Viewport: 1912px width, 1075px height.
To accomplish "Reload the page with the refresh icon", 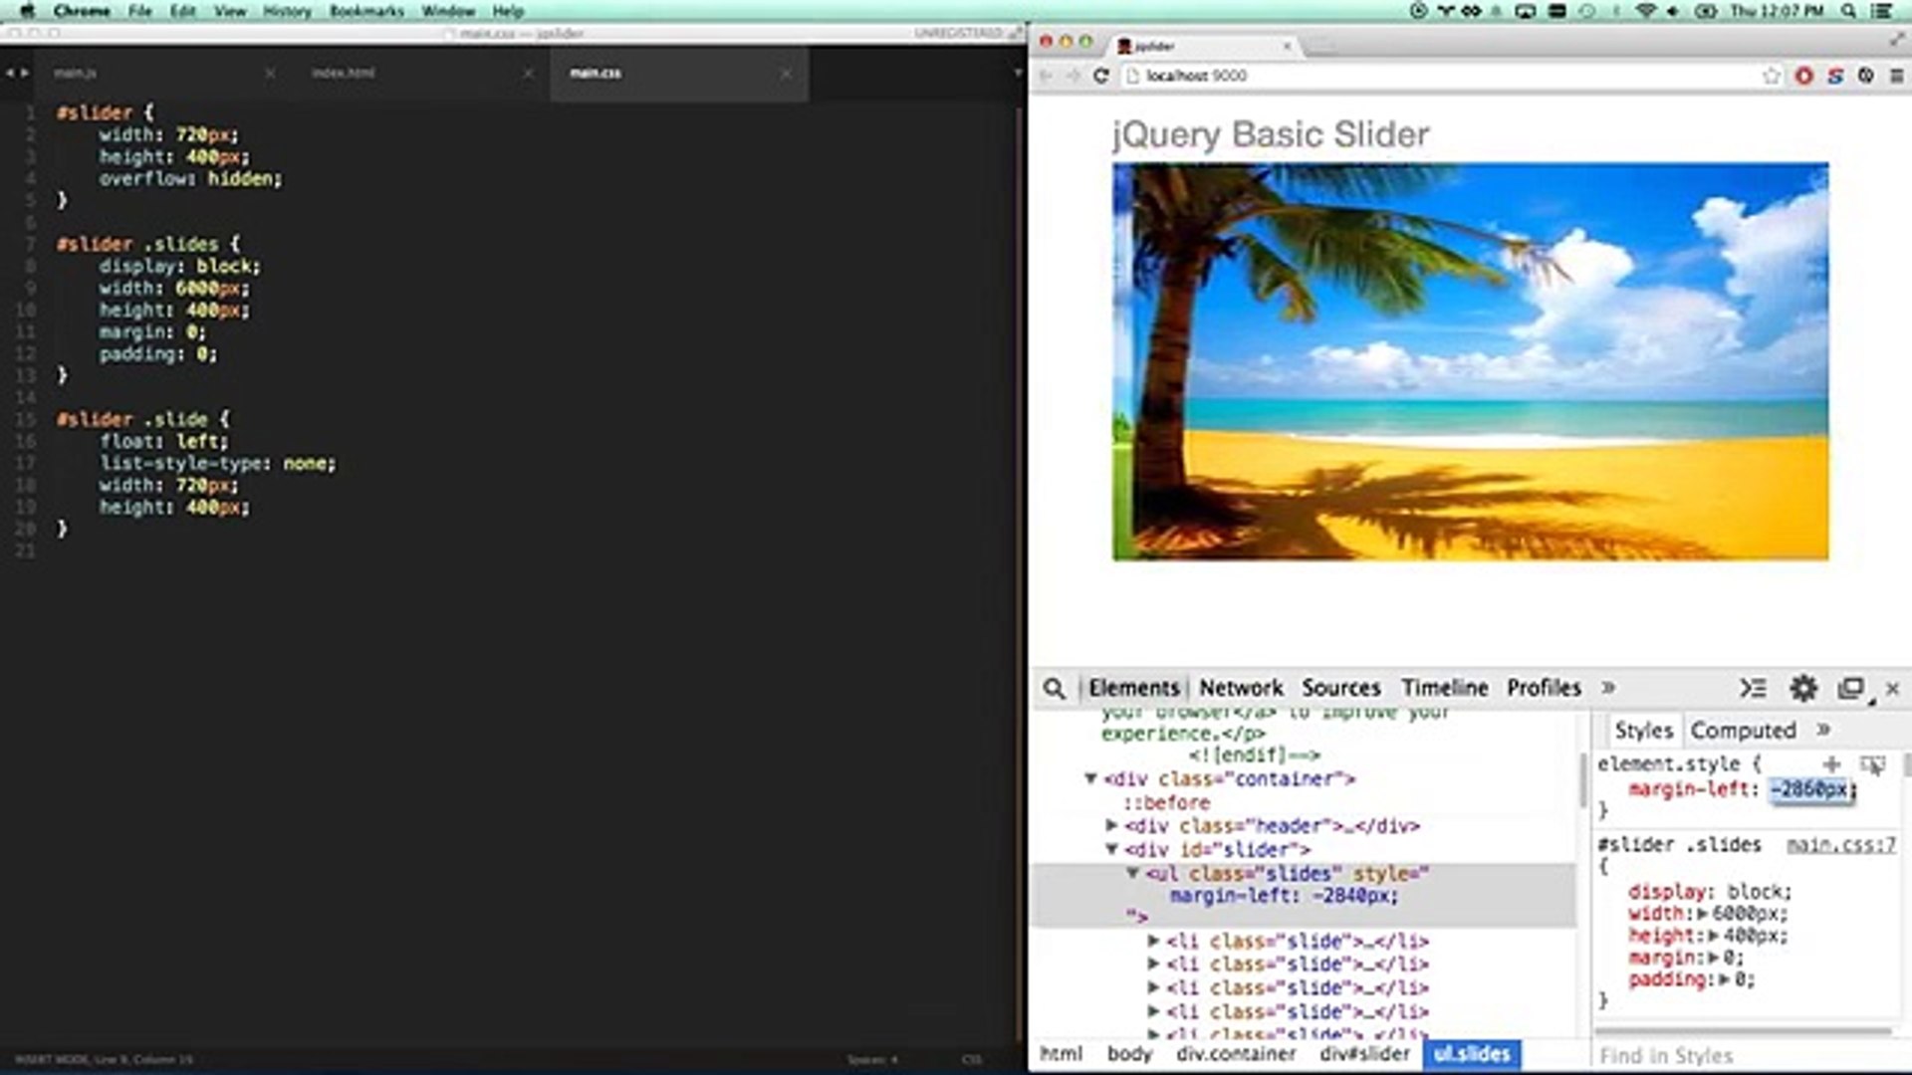I will pyautogui.click(x=1100, y=76).
